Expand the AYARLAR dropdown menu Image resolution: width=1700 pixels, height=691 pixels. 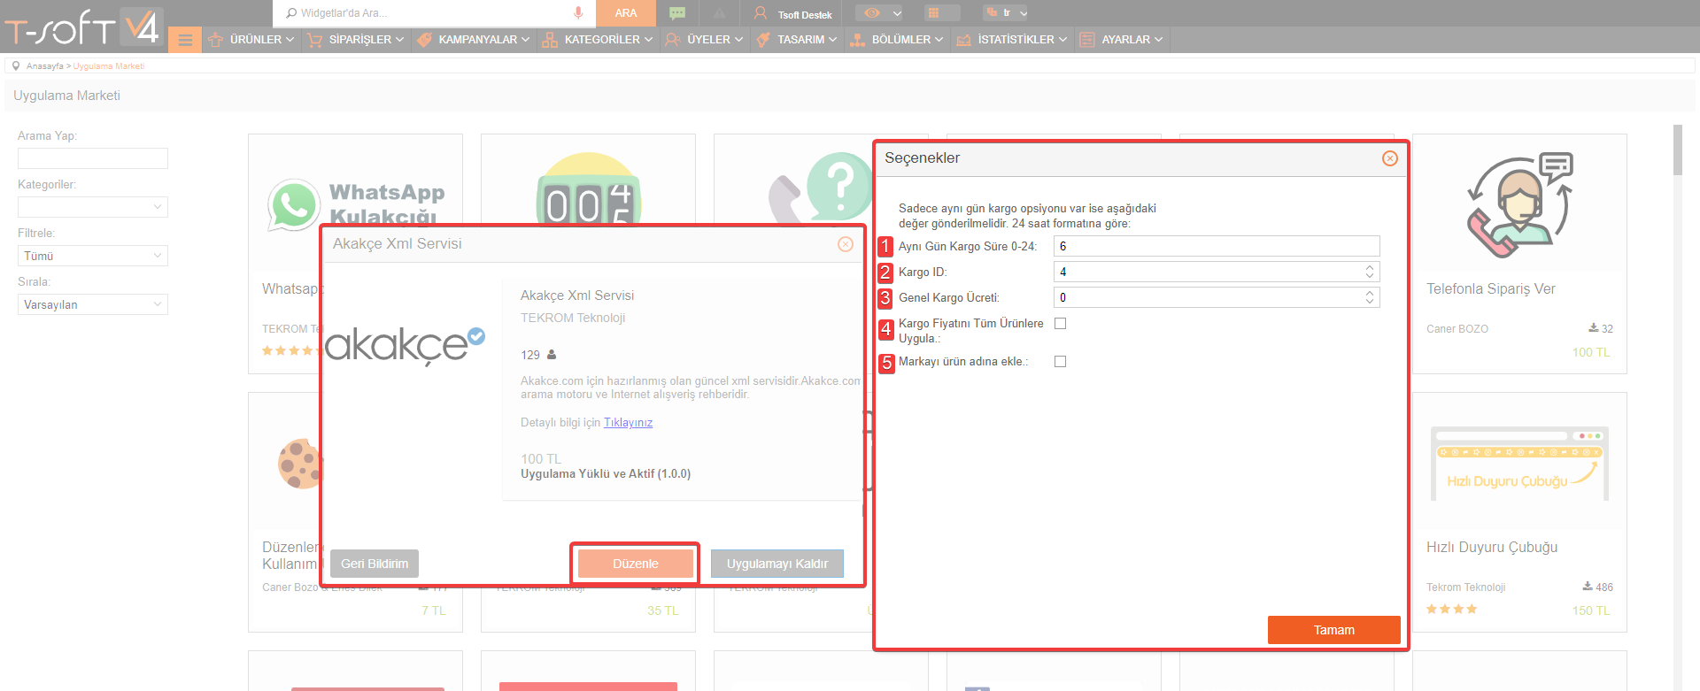[x=1122, y=40]
